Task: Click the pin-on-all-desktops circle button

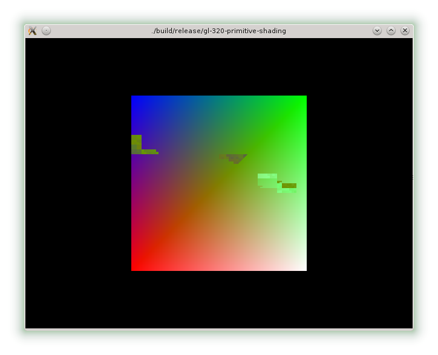Action: (47, 31)
